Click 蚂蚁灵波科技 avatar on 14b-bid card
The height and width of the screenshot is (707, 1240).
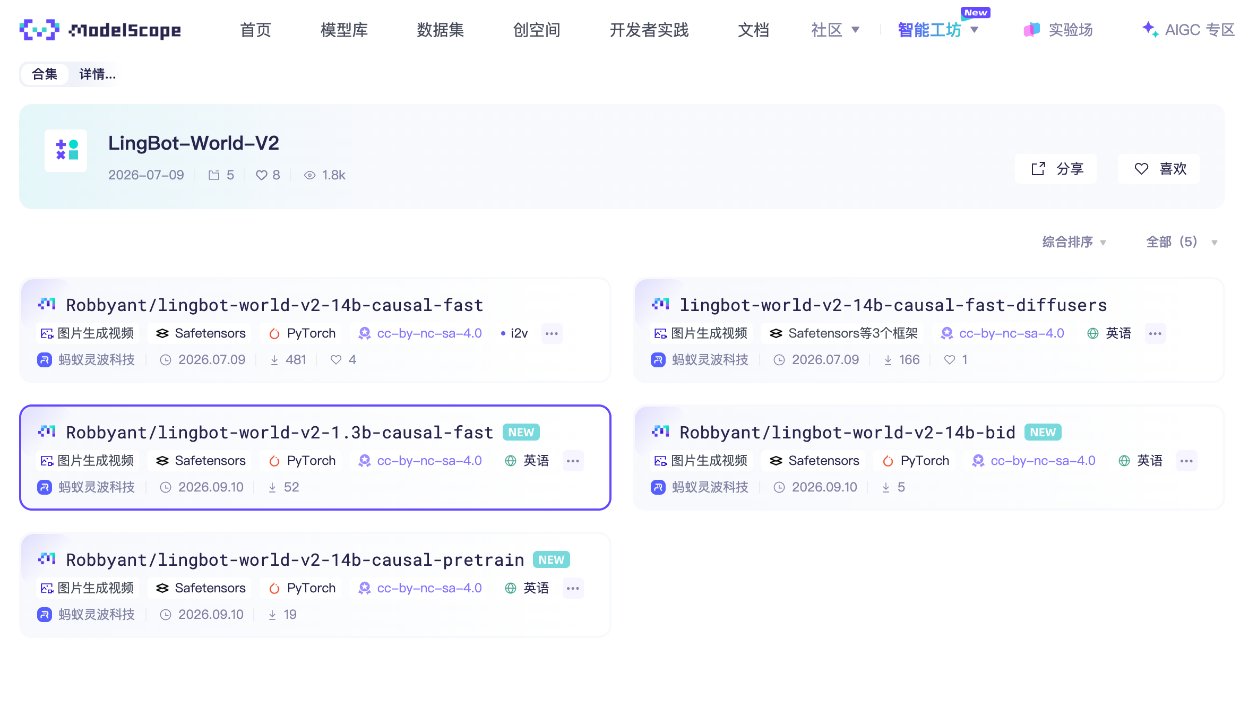click(658, 487)
